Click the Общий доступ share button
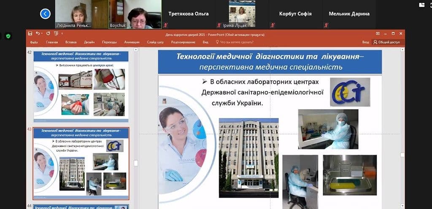This screenshot has width=432, height=209. [x=386, y=43]
